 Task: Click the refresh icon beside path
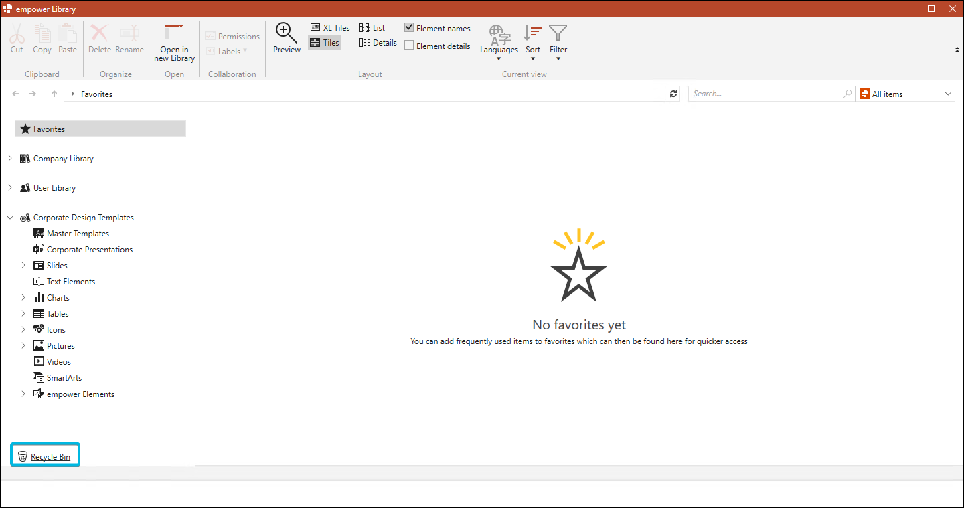[674, 94]
